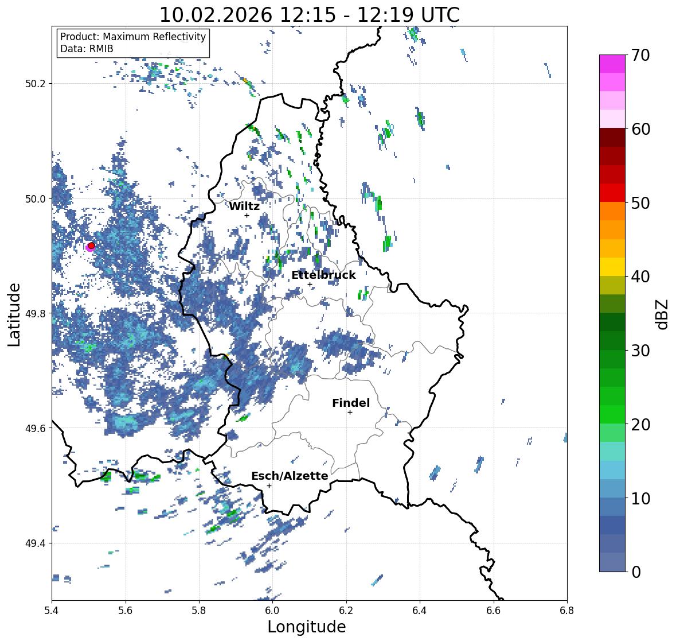Click the yellow band near 40 dBZ on colorbar

(612, 267)
